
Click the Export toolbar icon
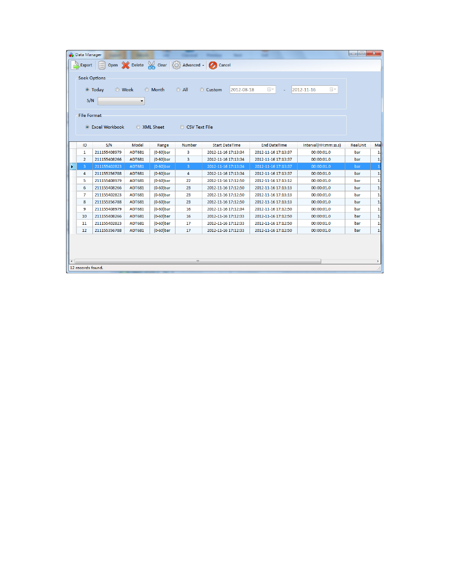(75, 66)
